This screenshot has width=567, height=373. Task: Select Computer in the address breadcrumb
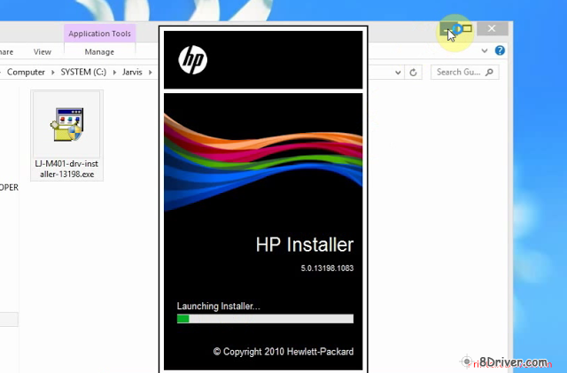26,72
